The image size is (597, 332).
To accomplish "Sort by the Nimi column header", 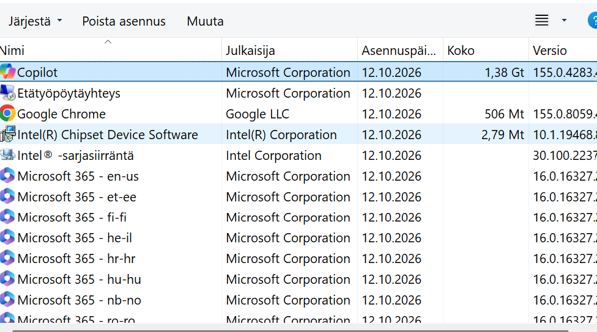I will pyautogui.click(x=111, y=50).
